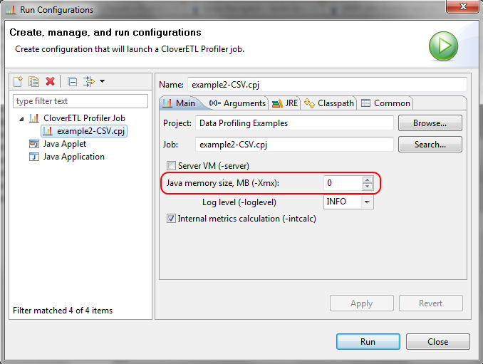Image resolution: width=483 pixels, height=364 pixels.
Task: Close the Run Configurations window
Action: click(x=463, y=6)
